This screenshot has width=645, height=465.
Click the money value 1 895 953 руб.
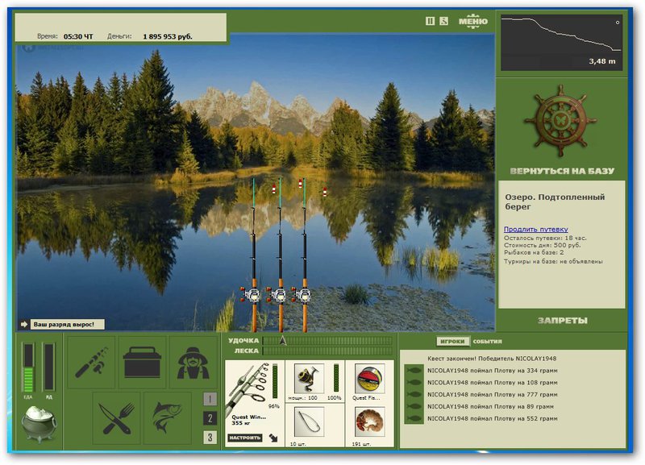coord(168,36)
